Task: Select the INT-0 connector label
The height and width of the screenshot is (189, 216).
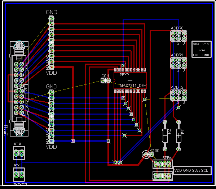Action: pos(17,144)
